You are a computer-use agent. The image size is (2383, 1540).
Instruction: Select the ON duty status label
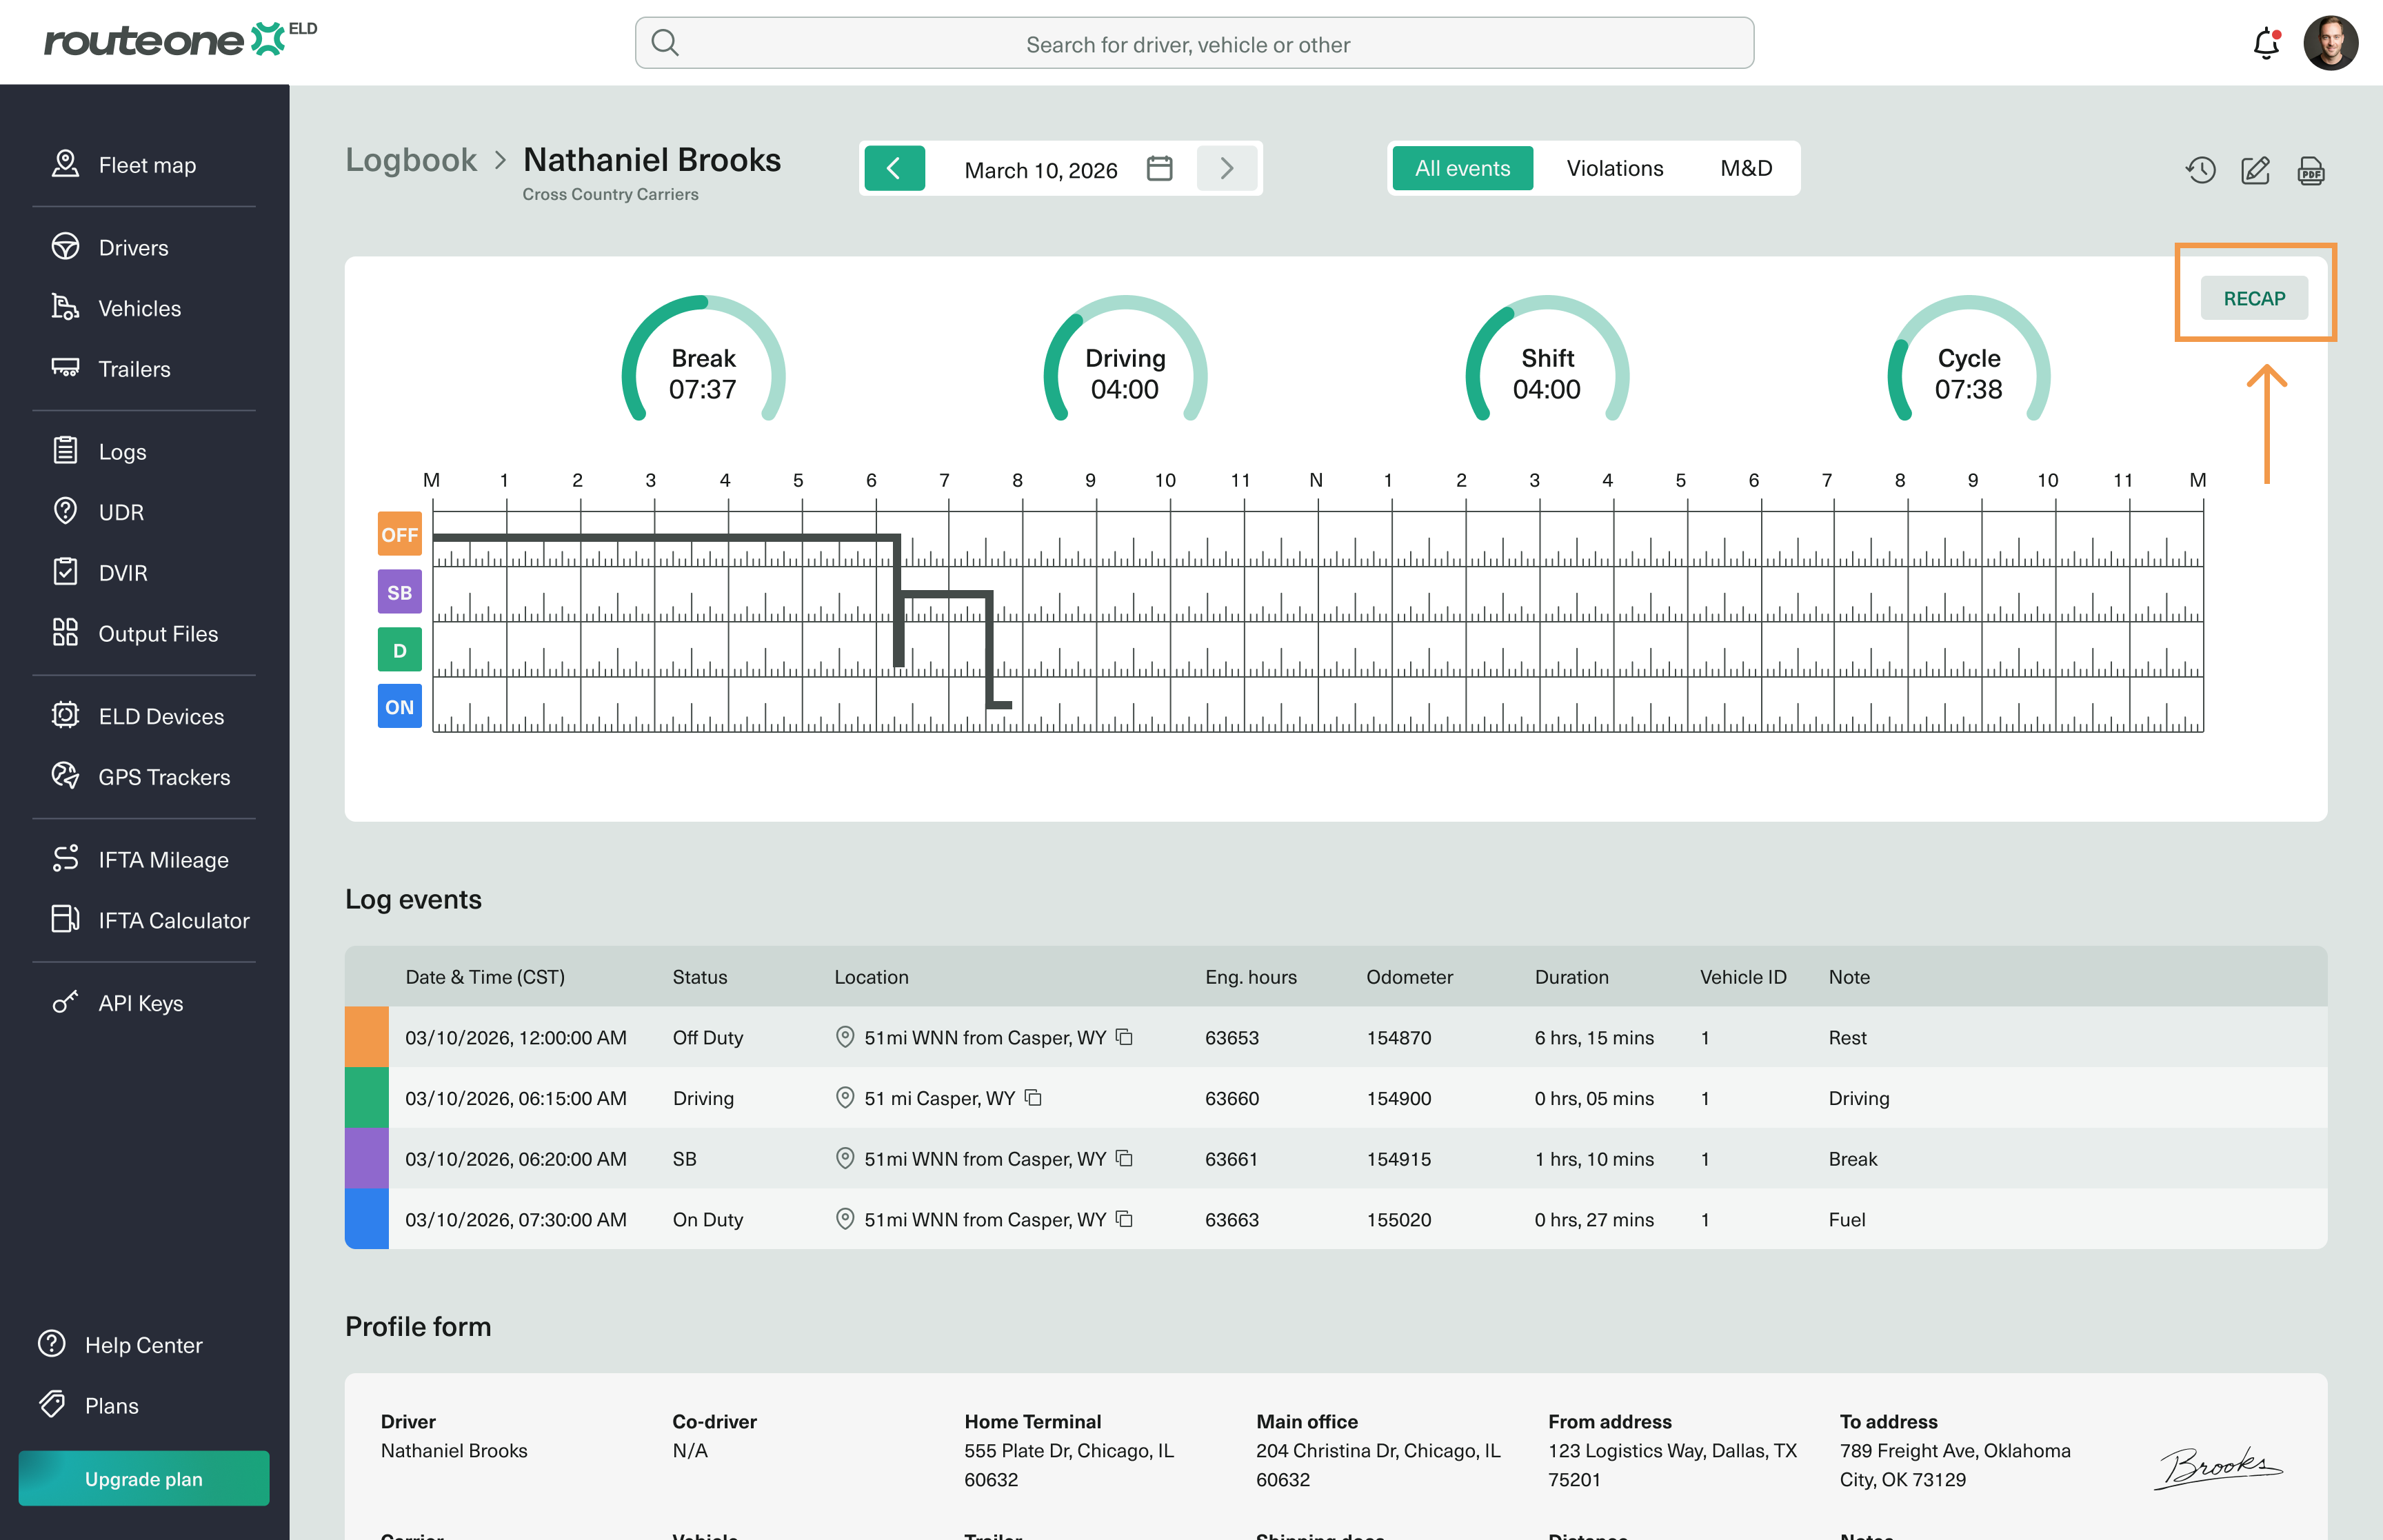pos(399,707)
